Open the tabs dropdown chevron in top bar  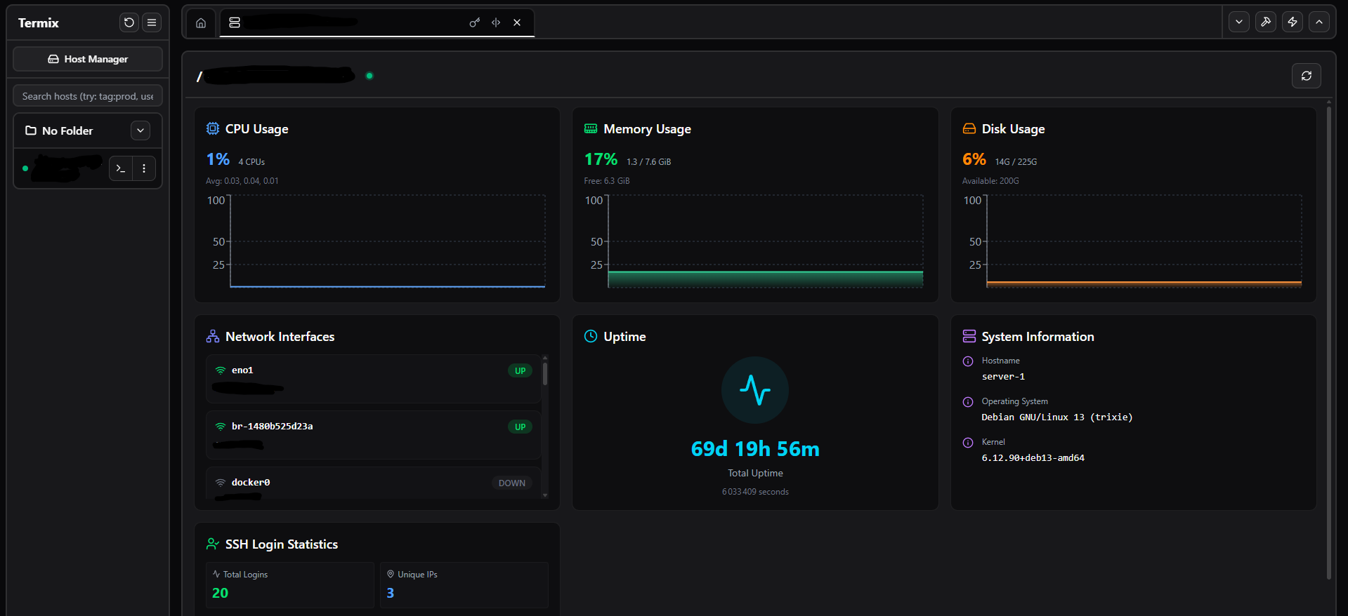point(1239,22)
